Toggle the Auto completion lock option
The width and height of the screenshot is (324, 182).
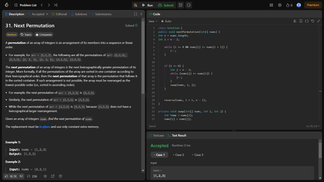(166, 21)
